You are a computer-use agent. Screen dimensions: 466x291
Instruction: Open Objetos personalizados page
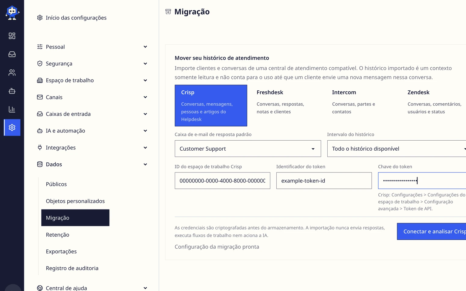(x=75, y=201)
